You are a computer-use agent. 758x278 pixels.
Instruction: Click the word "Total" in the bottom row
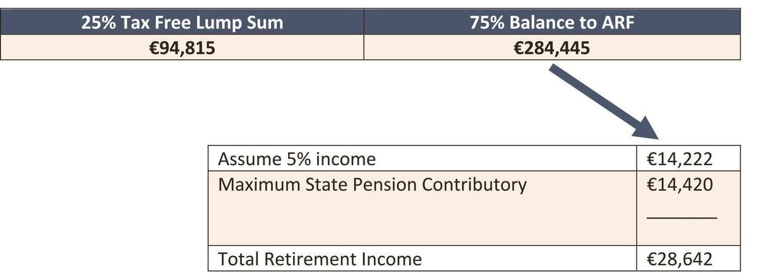click(238, 258)
